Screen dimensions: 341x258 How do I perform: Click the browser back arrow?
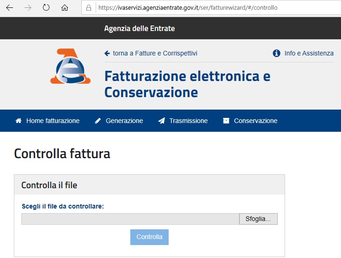(10, 8)
